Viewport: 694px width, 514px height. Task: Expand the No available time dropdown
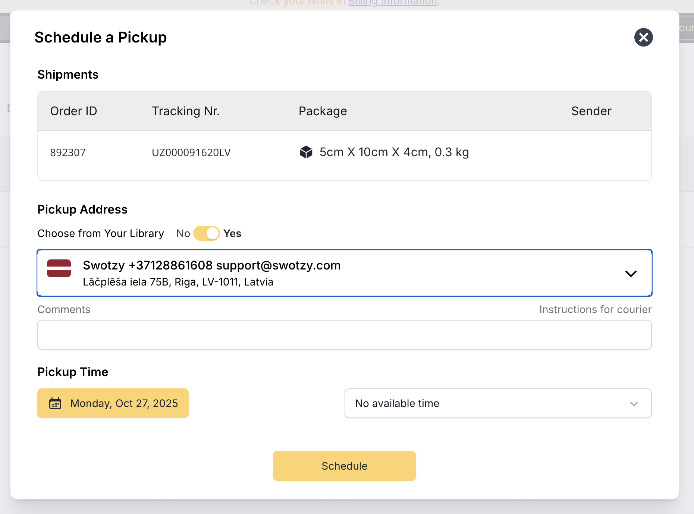tap(498, 403)
